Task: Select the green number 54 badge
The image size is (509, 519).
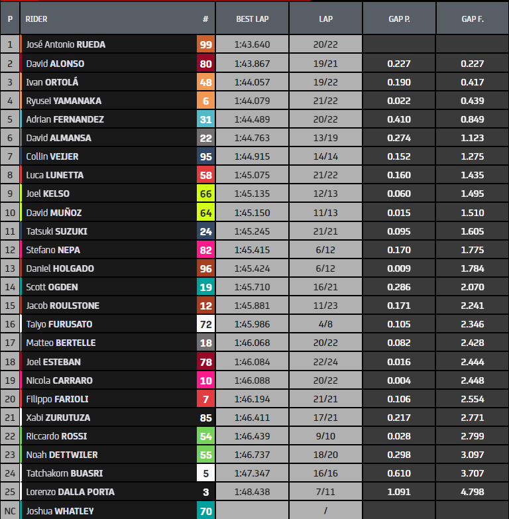Action: click(205, 436)
